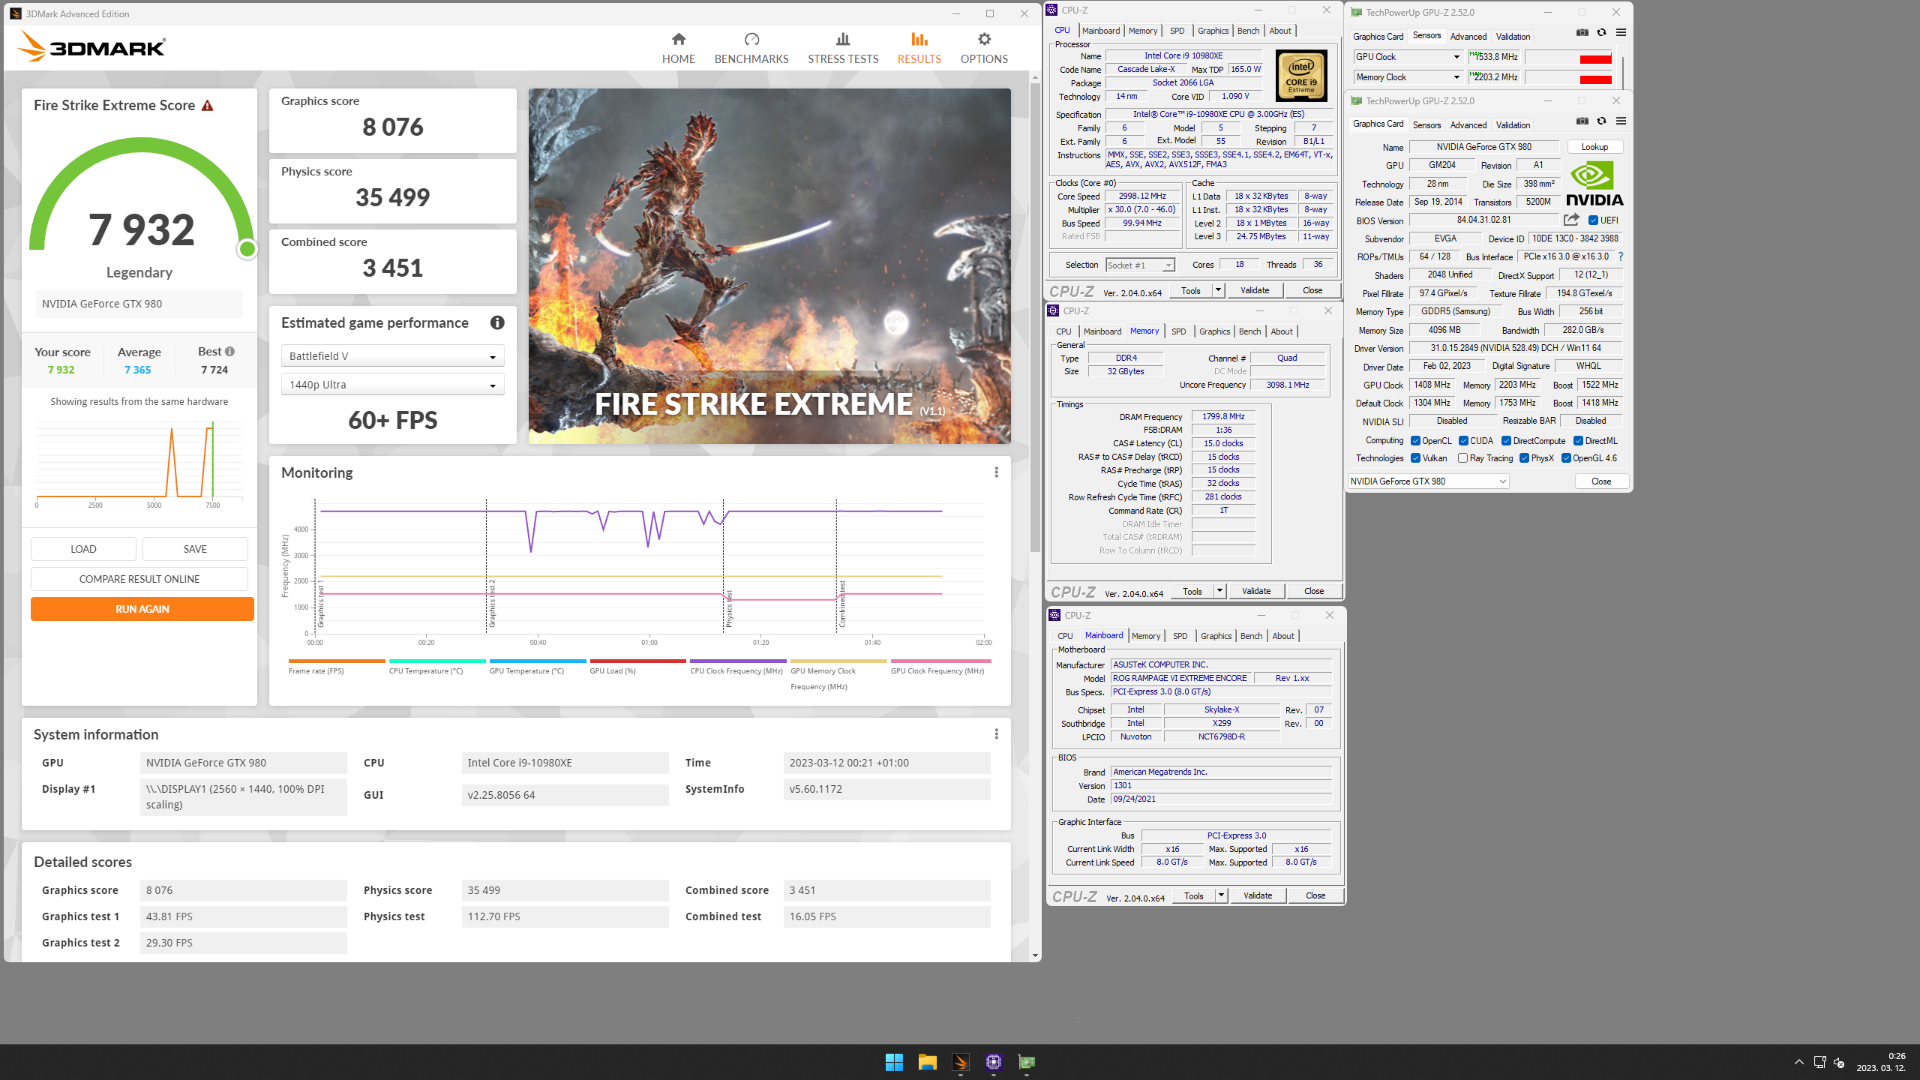Toggle the DirectML checkbox

1578,441
